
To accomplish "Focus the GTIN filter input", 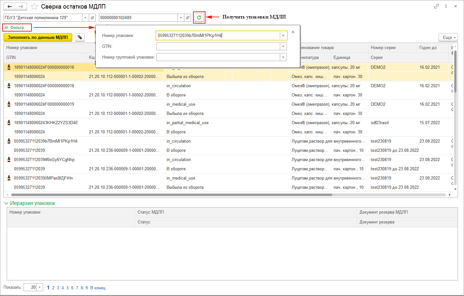I will [218, 46].
